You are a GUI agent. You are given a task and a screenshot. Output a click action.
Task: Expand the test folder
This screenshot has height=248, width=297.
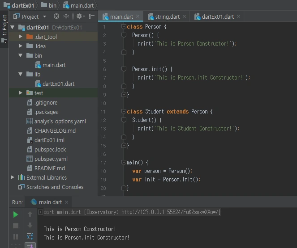tap(20, 93)
